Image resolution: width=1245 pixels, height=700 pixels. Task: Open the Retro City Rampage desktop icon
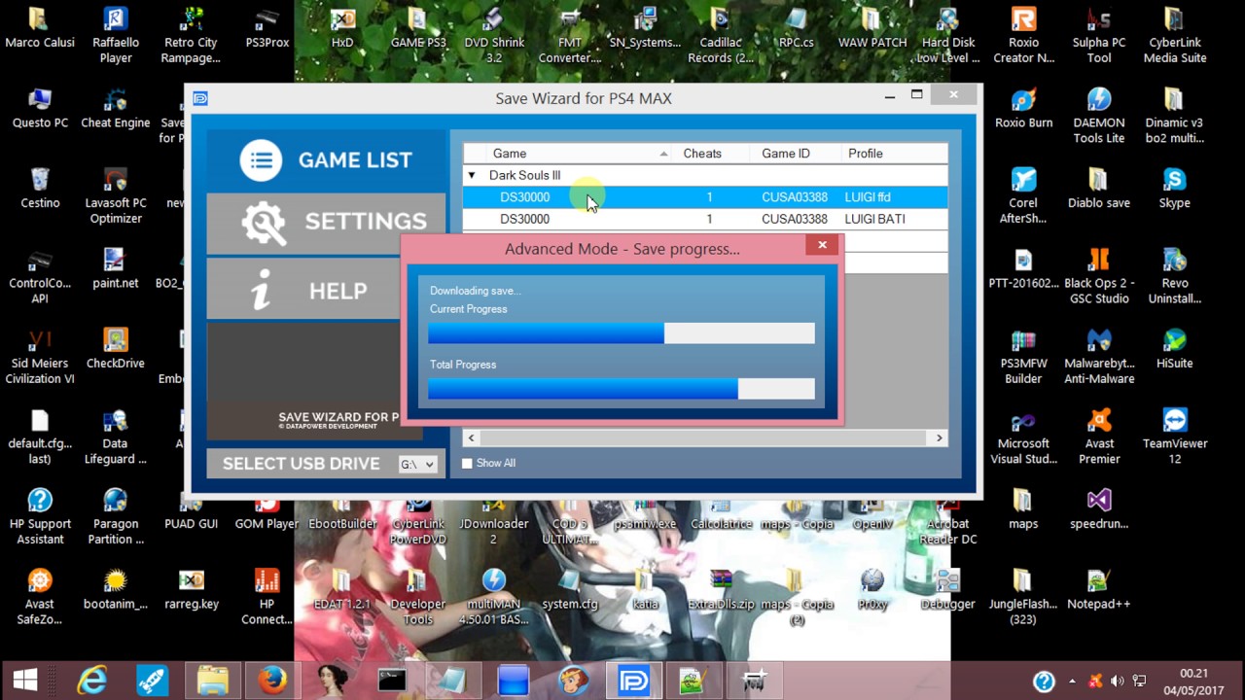pos(192,35)
